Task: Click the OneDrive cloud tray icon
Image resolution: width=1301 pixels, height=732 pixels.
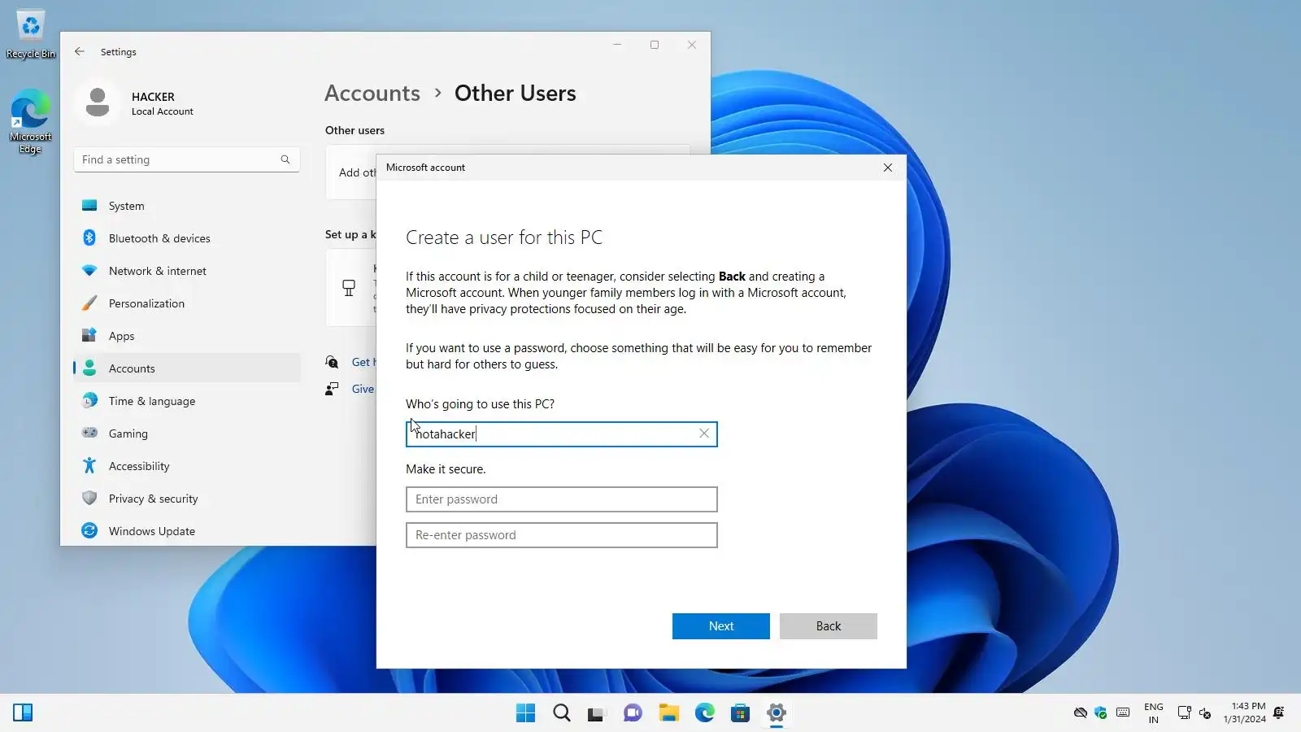Action: (1081, 713)
